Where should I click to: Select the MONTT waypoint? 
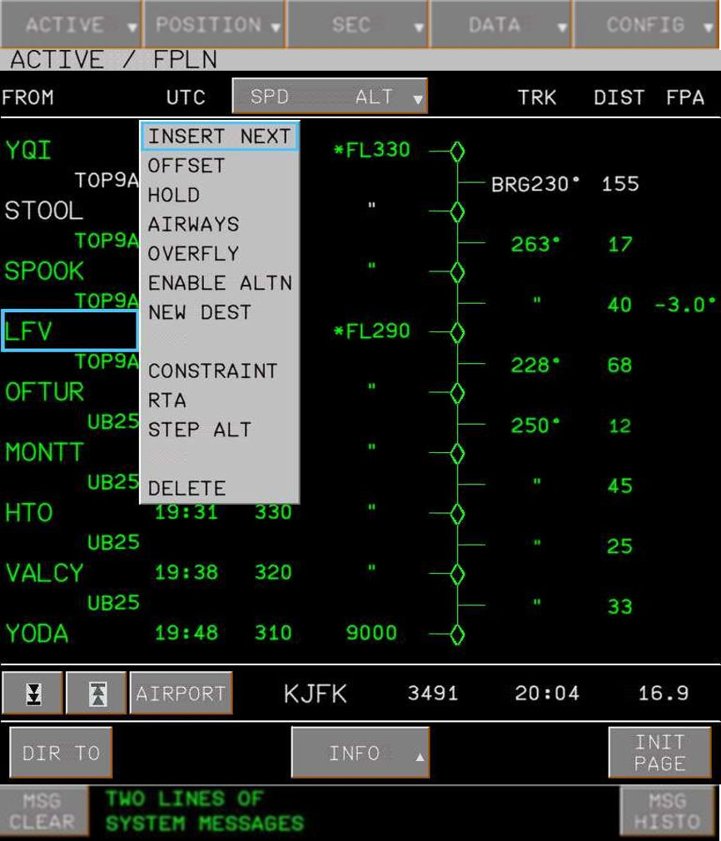pyautogui.click(x=44, y=452)
